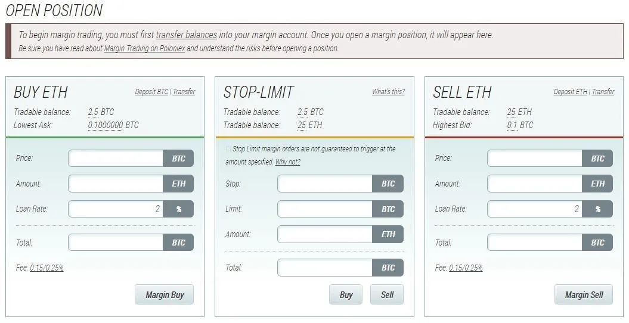Select the Sell ETH Total field
The width and height of the screenshot is (629, 323).
coord(535,243)
